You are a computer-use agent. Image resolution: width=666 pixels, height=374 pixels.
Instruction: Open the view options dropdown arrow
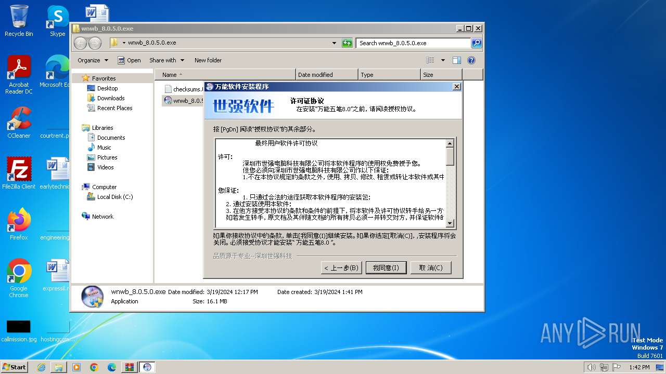tap(443, 60)
